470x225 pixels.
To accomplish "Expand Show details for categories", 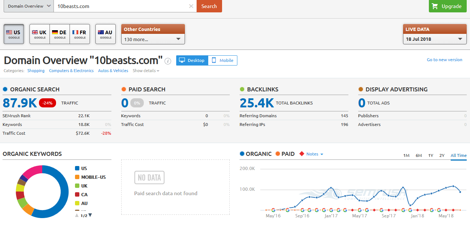I will coord(146,71).
